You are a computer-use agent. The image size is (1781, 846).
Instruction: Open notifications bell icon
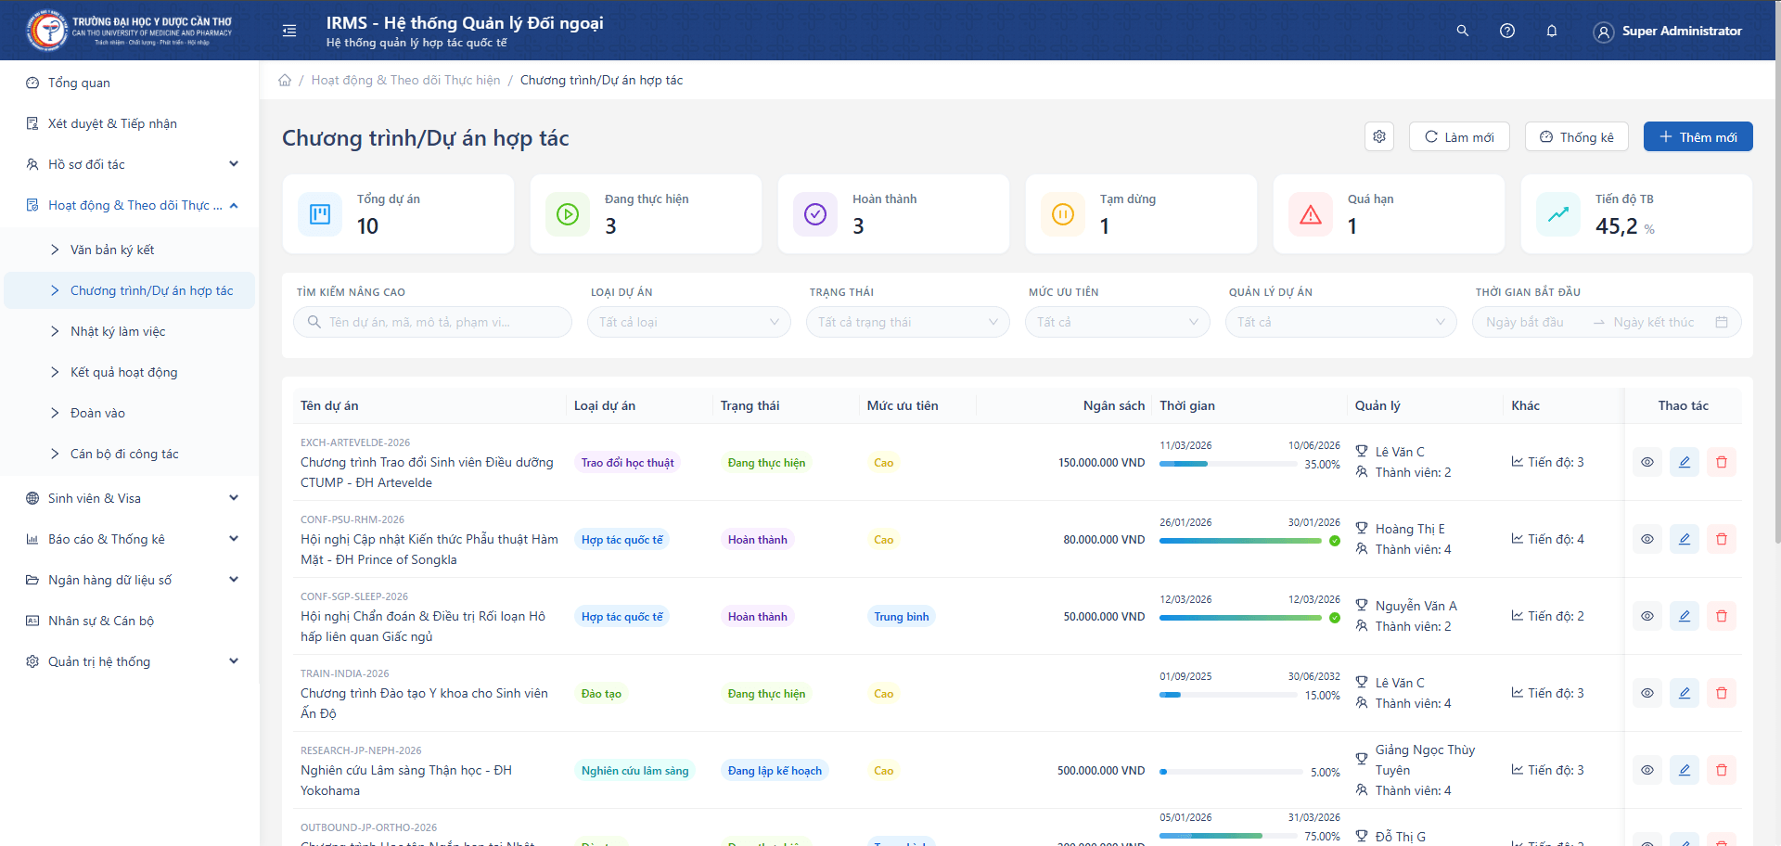pyautogui.click(x=1552, y=31)
